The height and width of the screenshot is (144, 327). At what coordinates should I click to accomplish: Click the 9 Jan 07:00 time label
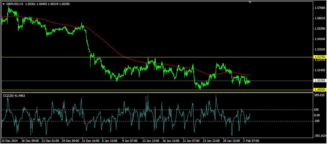click(130, 141)
